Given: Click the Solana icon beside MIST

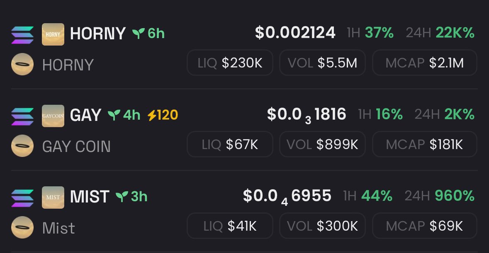Looking at the screenshot, I should point(22,198).
